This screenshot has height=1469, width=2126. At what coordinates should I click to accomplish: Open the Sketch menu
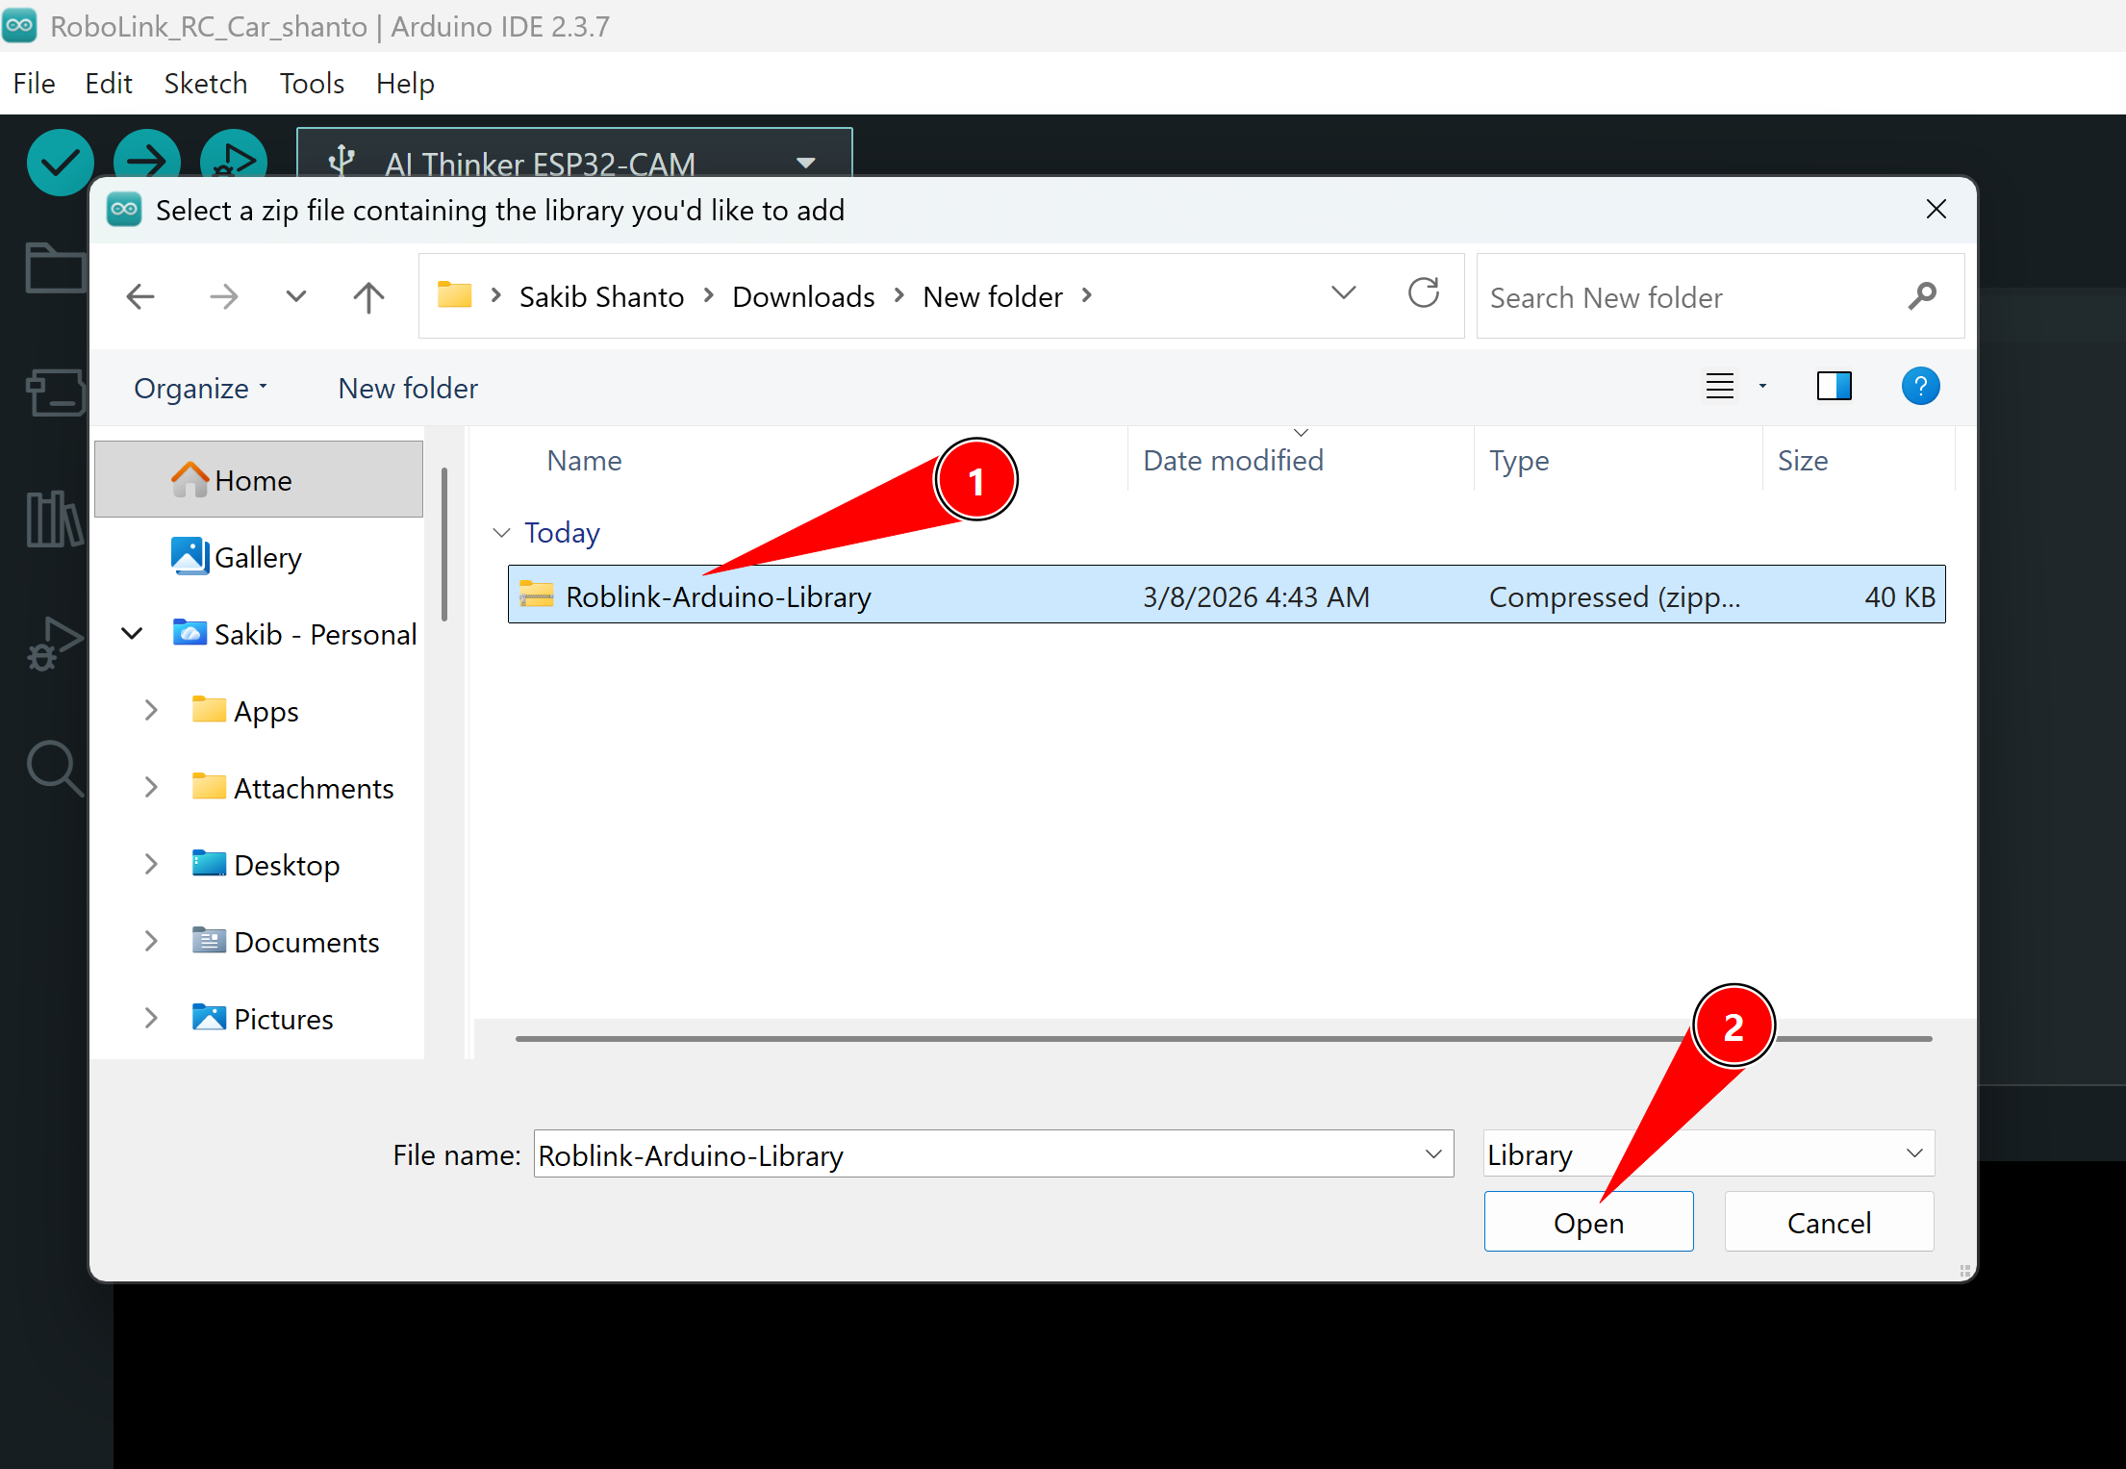[x=205, y=84]
